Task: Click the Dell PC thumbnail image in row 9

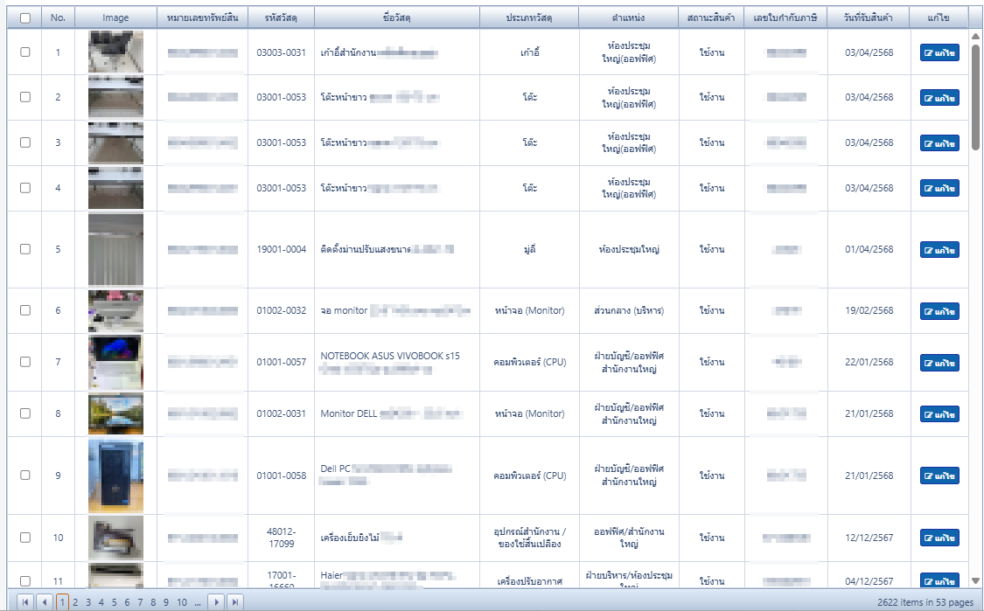Action: click(x=115, y=476)
